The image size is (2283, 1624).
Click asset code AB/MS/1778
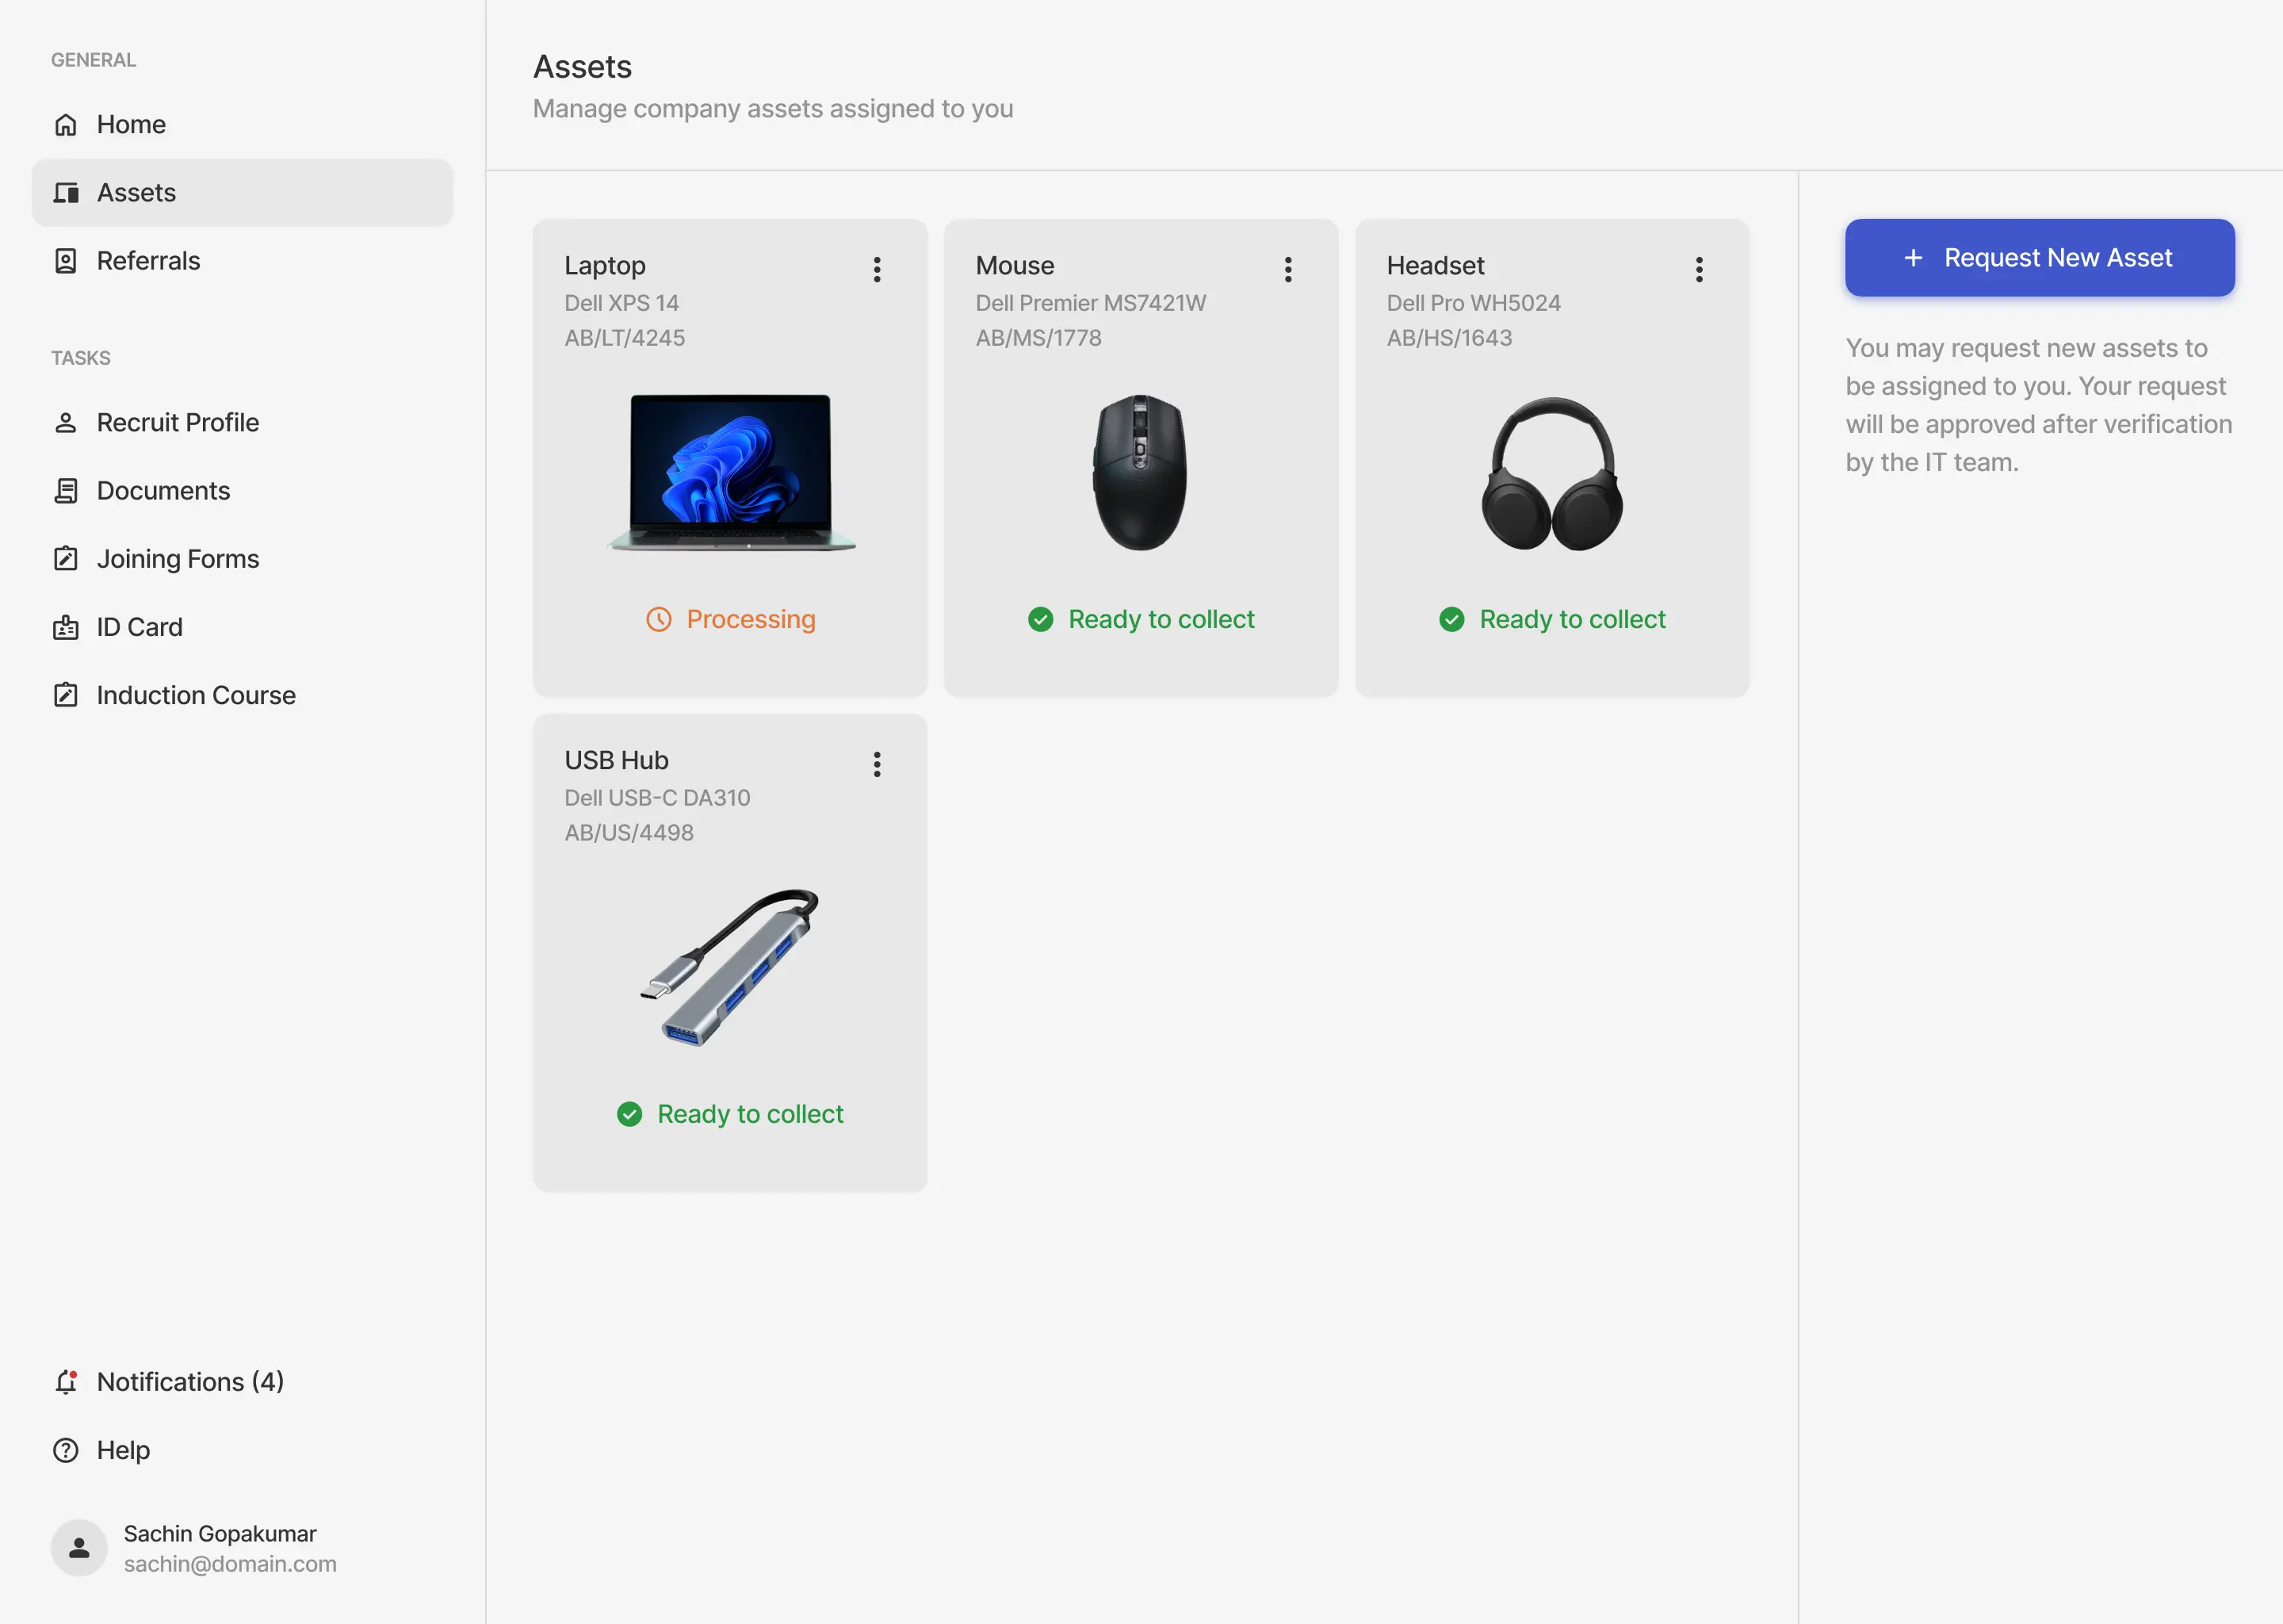click(x=1038, y=337)
